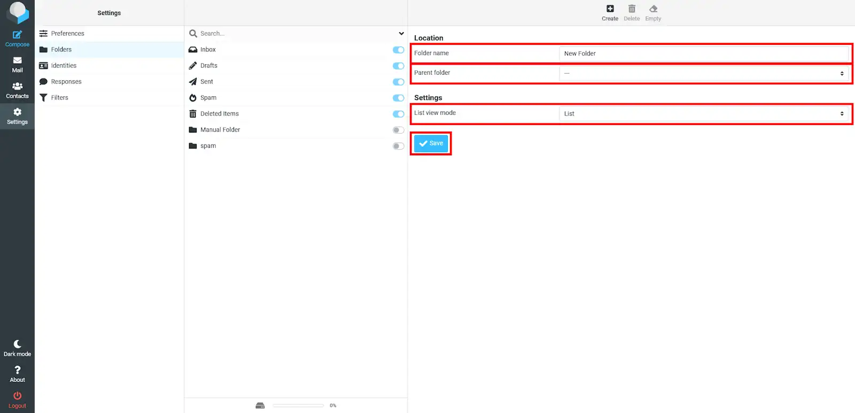Enable the lowercase spam folder toggle
855x413 pixels.
(x=398, y=146)
